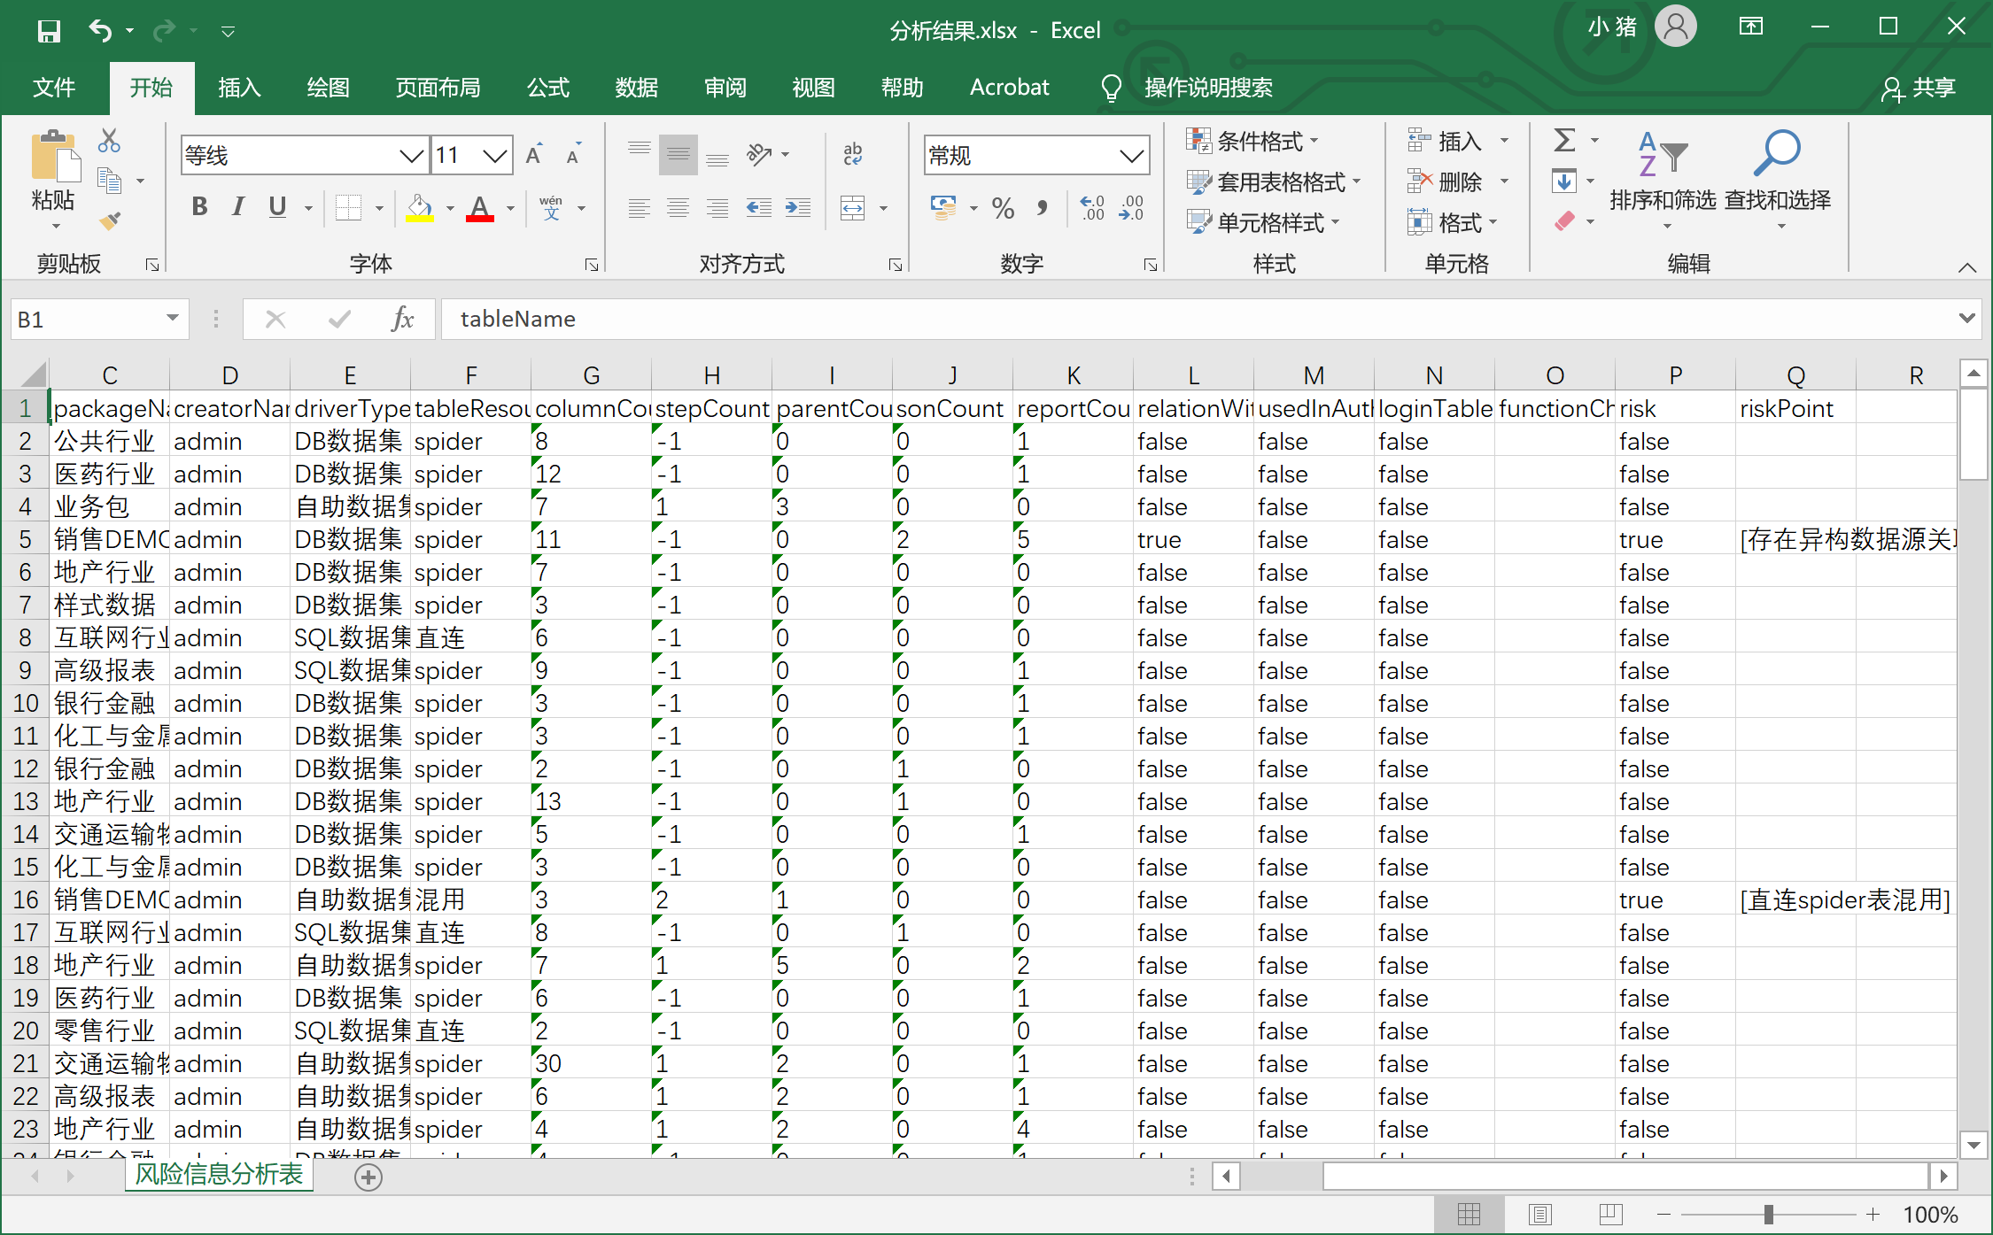Open the font name dropdown 等线
This screenshot has height=1235, width=1993.
[x=411, y=156]
